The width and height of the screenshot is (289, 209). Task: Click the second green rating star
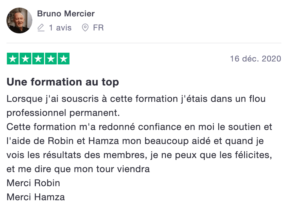click(x=25, y=59)
